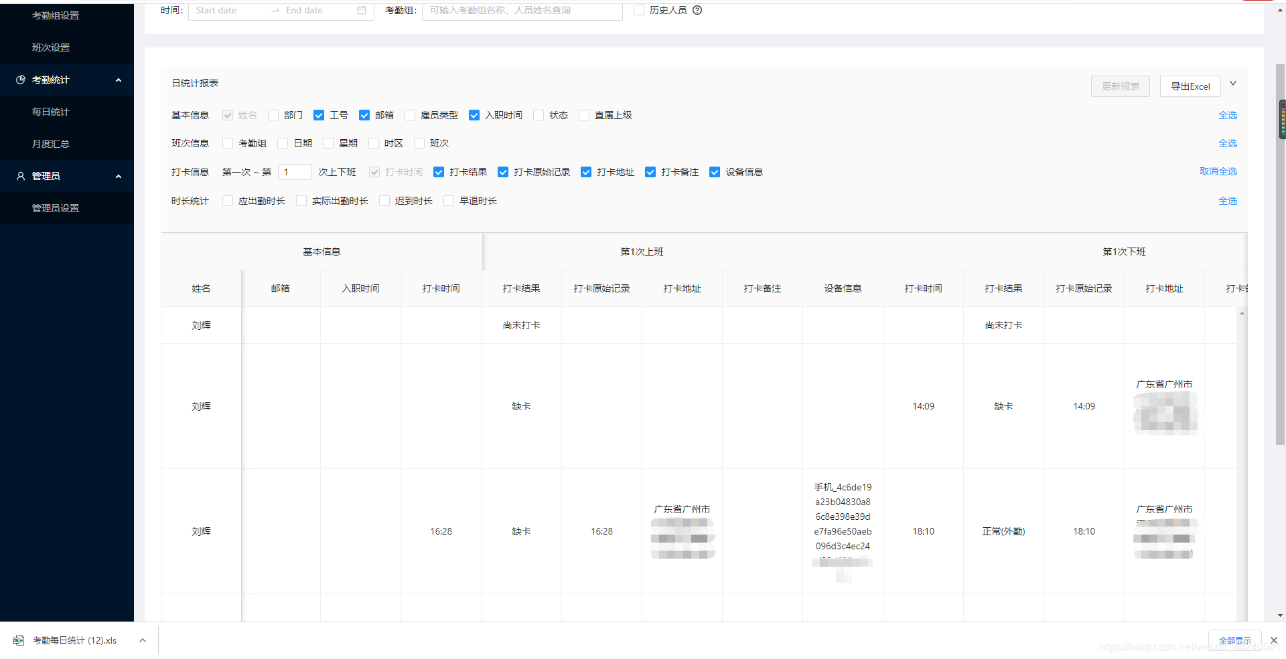Click the 16:28 打卡时间 cell
Viewport: 1286px width, 659px height.
[x=441, y=531]
